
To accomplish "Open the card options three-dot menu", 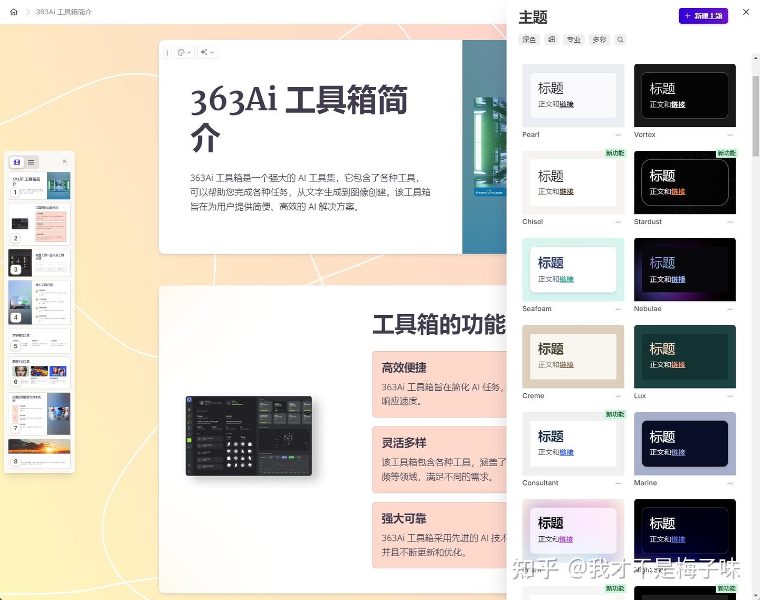I will pyautogui.click(x=167, y=52).
